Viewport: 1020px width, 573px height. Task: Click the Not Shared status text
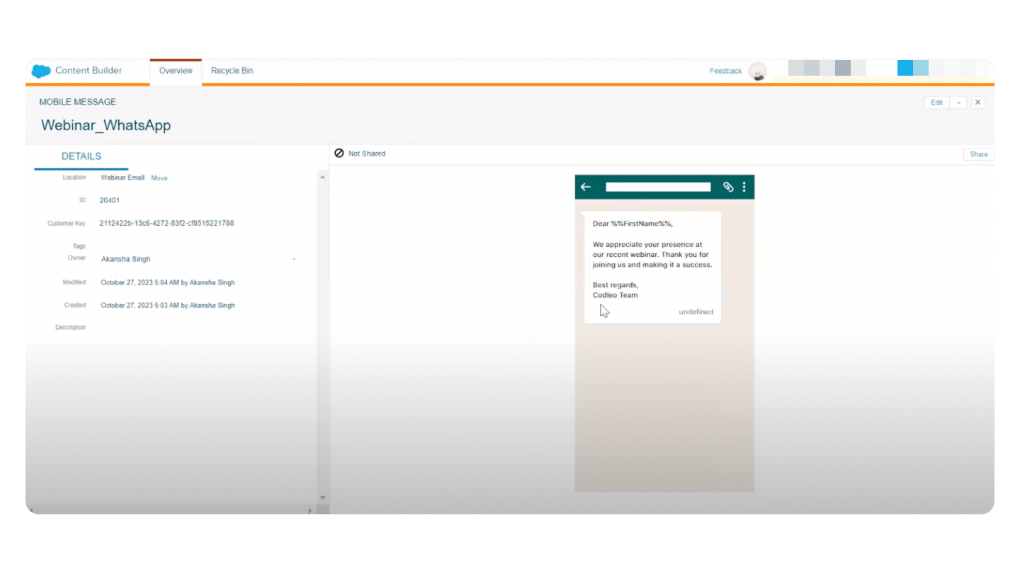[367, 154]
